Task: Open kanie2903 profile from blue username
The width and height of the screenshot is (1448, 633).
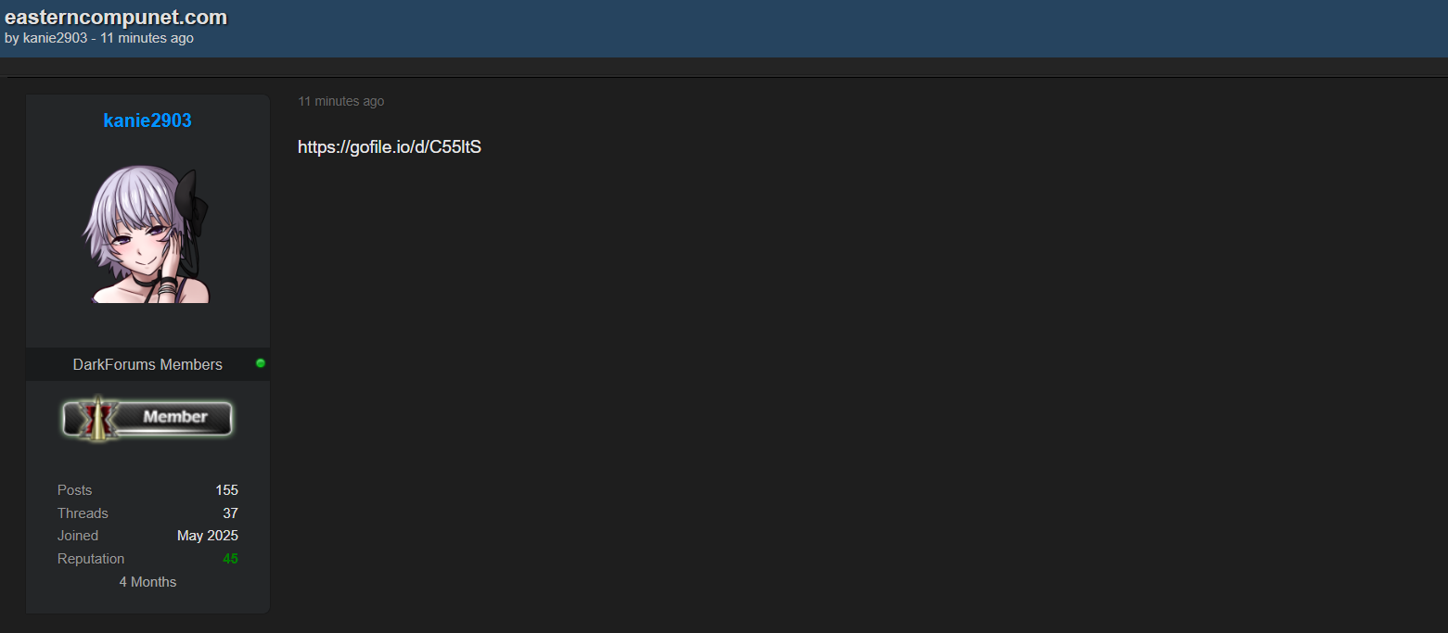Action: tap(147, 120)
